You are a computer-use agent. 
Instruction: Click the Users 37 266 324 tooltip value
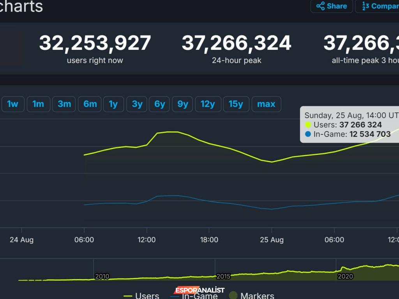coord(360,125)
